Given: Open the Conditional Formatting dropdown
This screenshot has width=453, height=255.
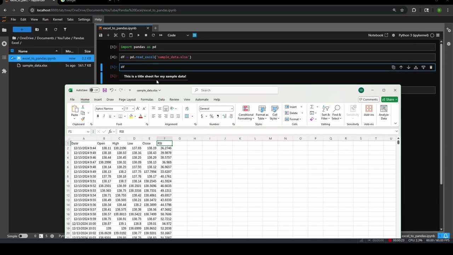Looking at the screenshot, I should coord(246,113).
